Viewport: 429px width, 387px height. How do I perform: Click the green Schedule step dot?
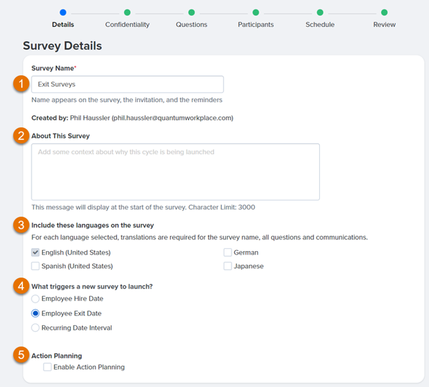(x=320, y=12)
